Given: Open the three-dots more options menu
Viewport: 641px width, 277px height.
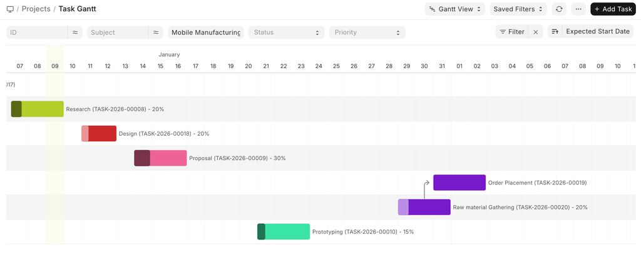Looking at the screenshot, I should point(578,9).
